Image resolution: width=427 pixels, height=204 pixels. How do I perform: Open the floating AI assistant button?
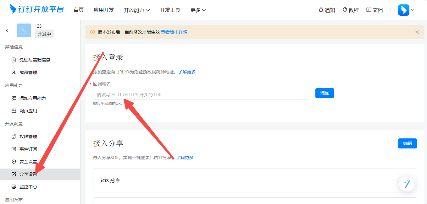coord(407,184)
